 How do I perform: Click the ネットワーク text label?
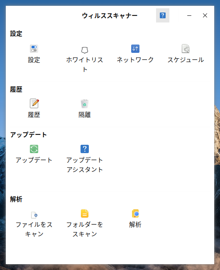[x=135, y=60]
